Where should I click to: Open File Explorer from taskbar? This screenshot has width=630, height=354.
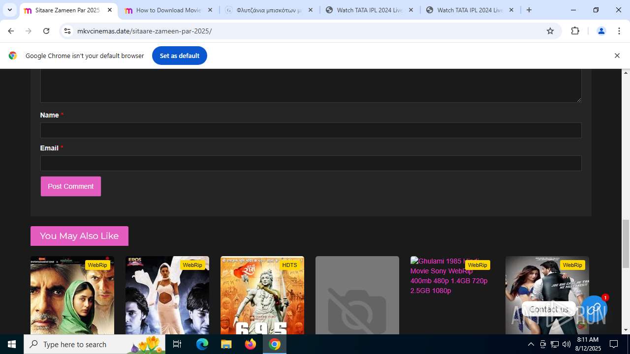coord(226,344)
